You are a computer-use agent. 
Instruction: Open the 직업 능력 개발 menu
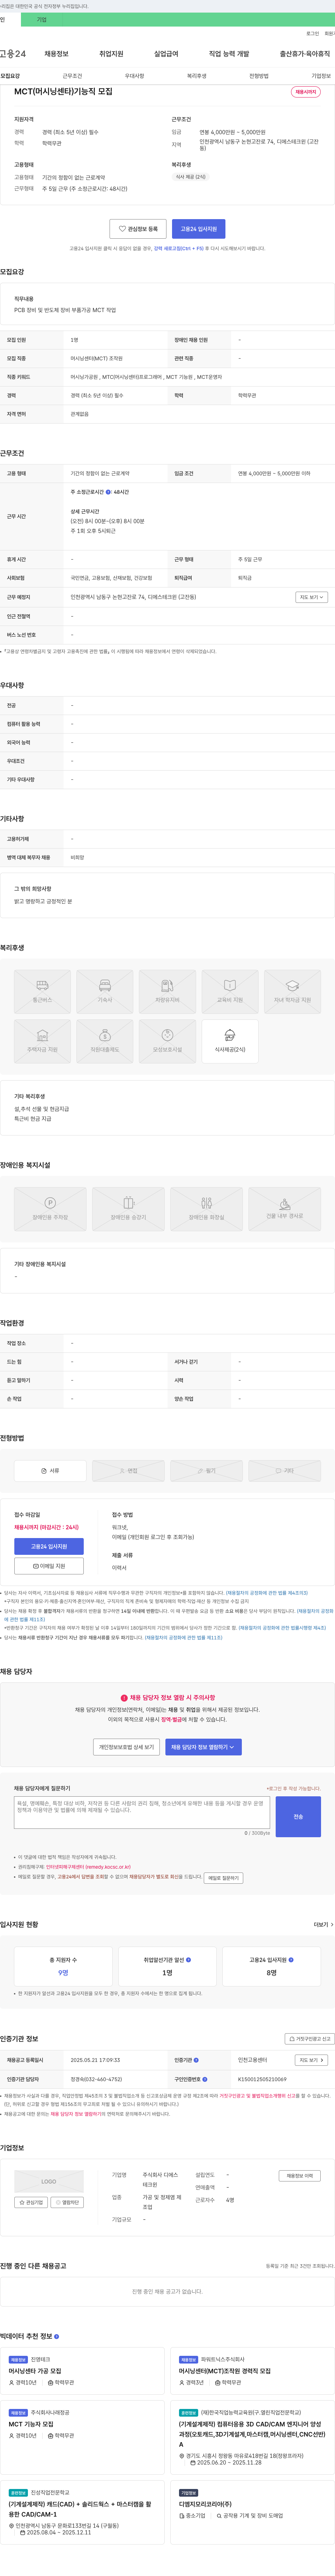(x=229, y=54)
